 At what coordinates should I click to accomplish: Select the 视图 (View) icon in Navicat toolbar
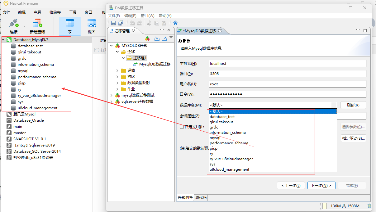[92, 23]
